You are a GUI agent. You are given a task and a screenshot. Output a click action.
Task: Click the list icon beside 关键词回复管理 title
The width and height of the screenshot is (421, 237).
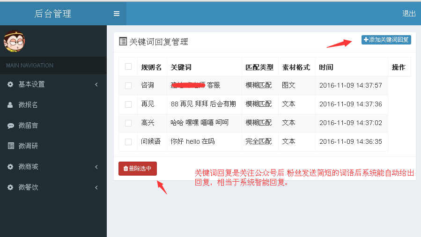click(123, 41)
